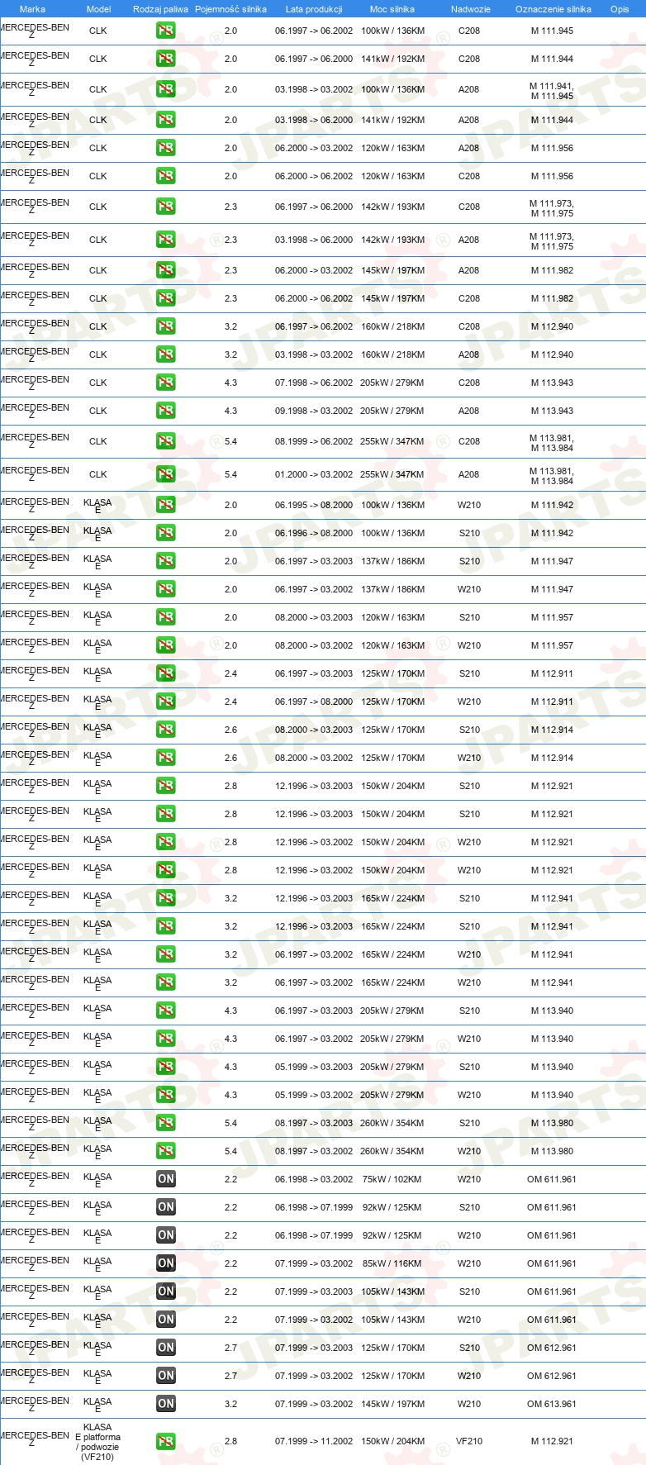Click the petrol icon for W210 M 112.914

click(x=166, y=758)
